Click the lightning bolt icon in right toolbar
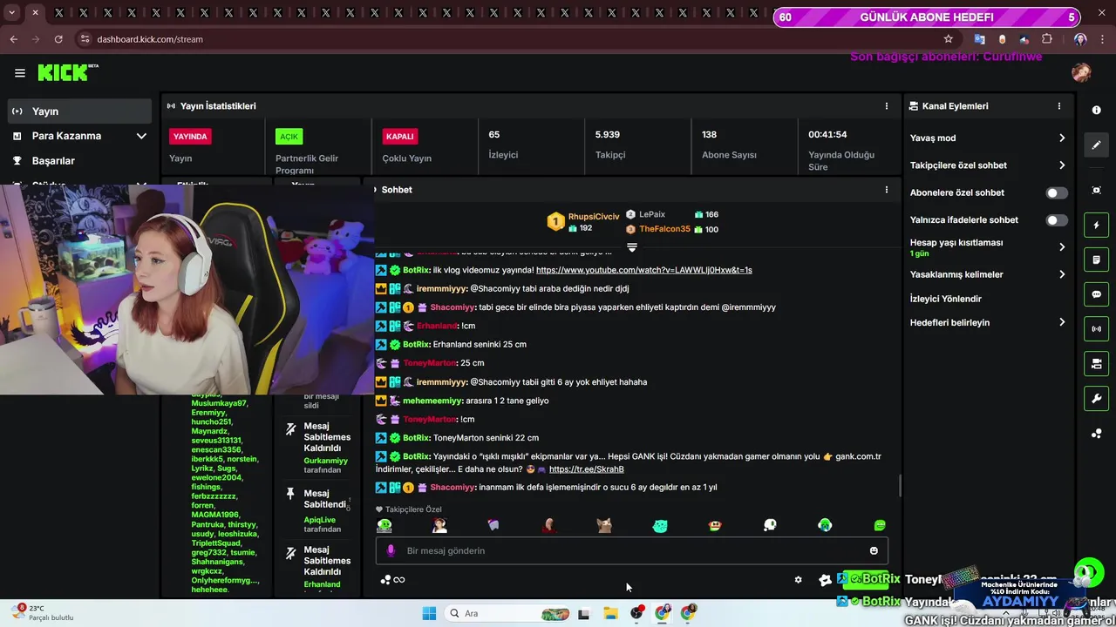The width and height of the screenshot is (1116, 627). 1096,226
